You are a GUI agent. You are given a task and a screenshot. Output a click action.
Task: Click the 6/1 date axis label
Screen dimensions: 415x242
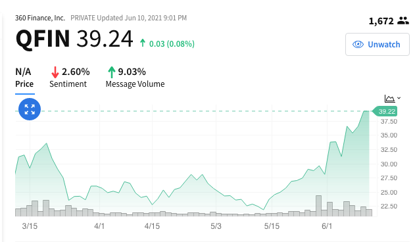click(x=327, y=226)
